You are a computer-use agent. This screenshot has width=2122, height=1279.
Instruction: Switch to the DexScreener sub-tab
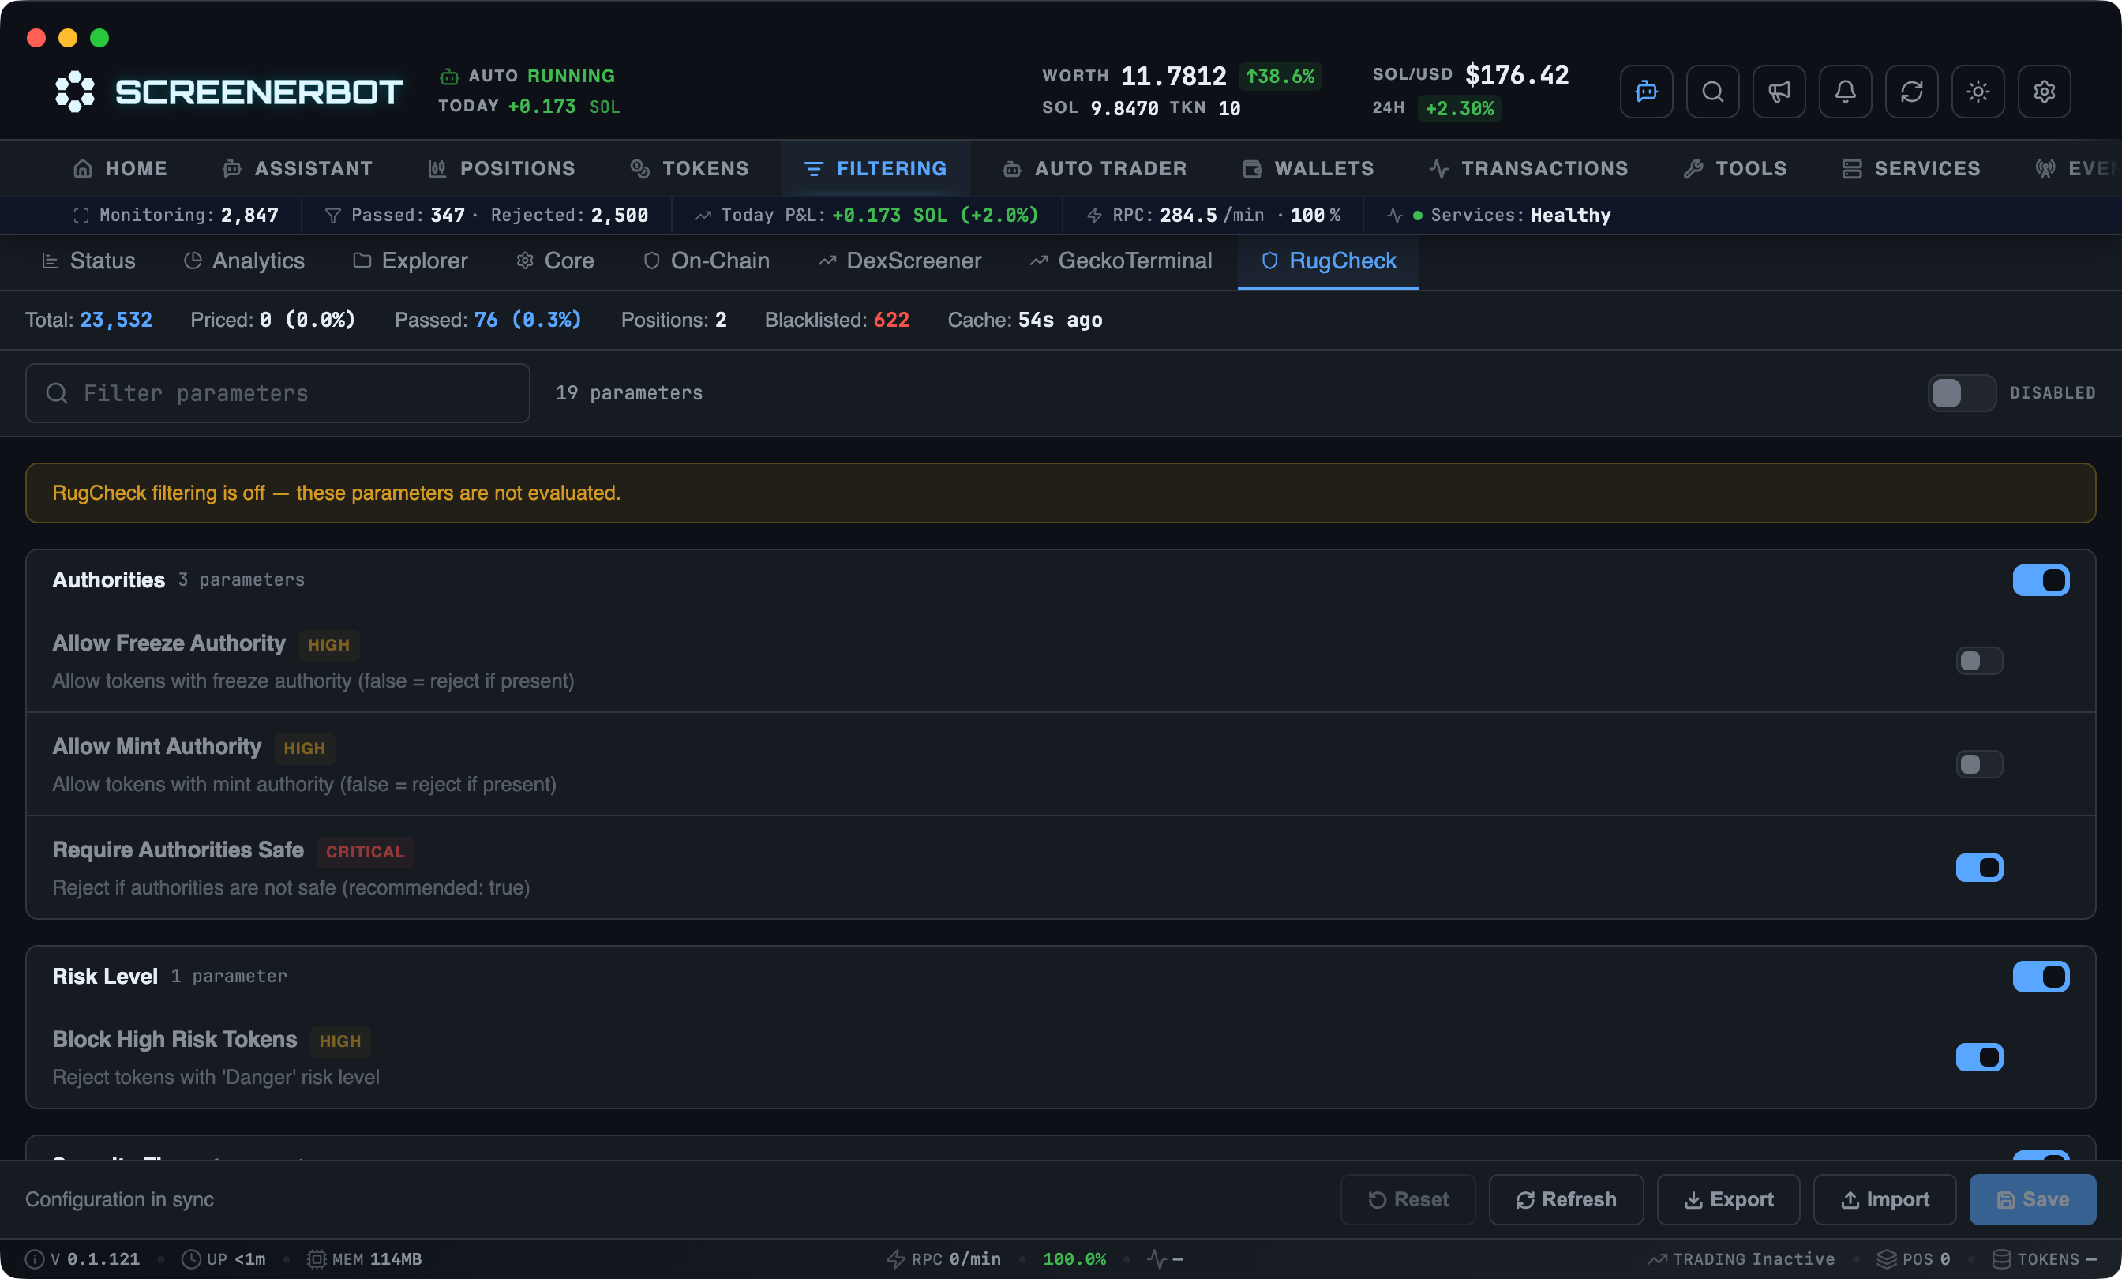899,261
